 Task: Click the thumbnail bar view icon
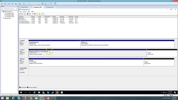coord(46,4)
